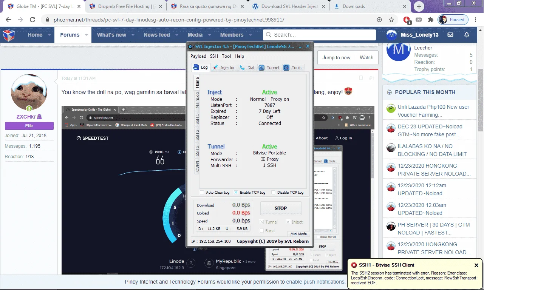The width and height of the screenshot is (535, 290).
Task: Click the Jump to new button
Action: (336, 58)
